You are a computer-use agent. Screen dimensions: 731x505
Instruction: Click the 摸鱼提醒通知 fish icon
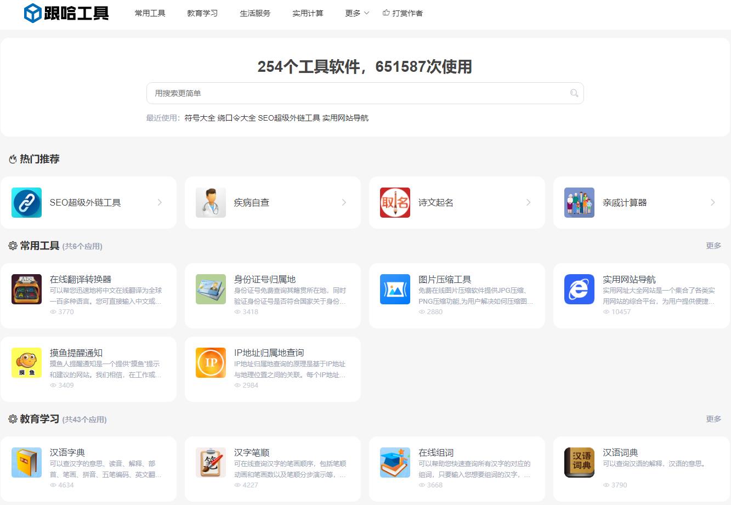[x=26, y=362]
